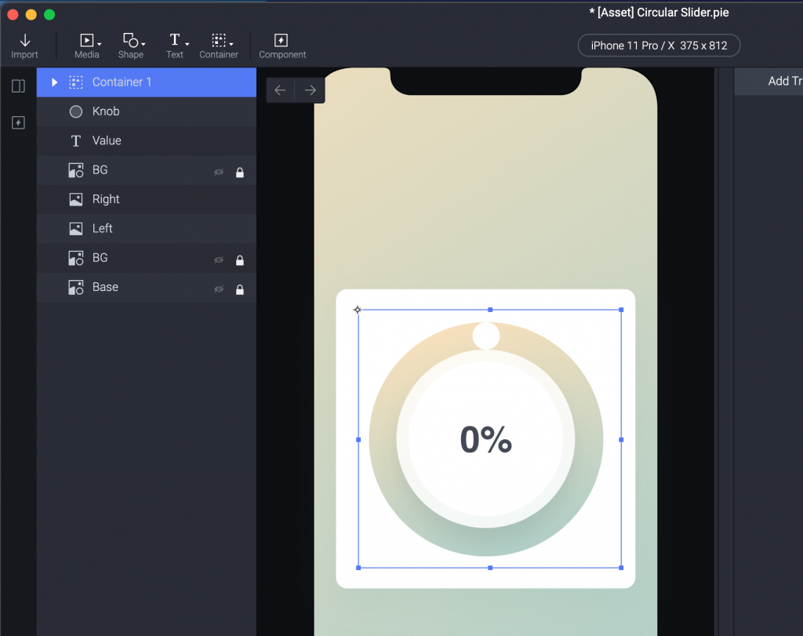
Task: Click the Knob layer circle icon
Action: point(76,111)
